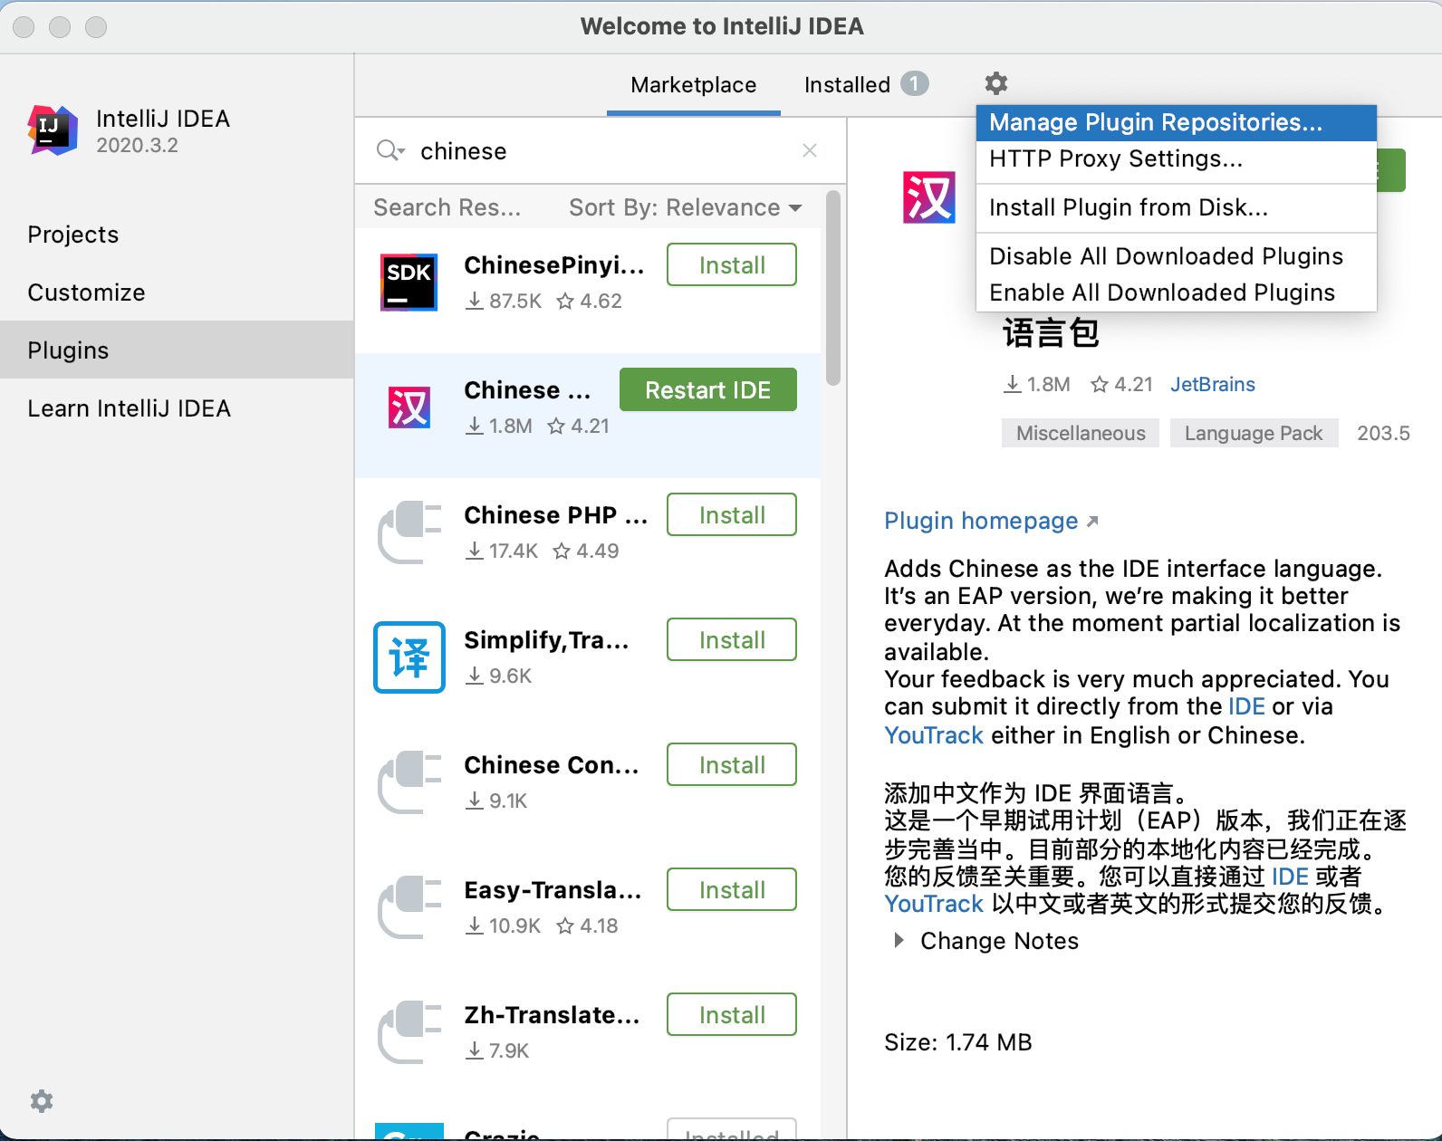Select Plugins in the sidebar
This screenshot has height=1141, width=1442.
click(x=177, y=350)
